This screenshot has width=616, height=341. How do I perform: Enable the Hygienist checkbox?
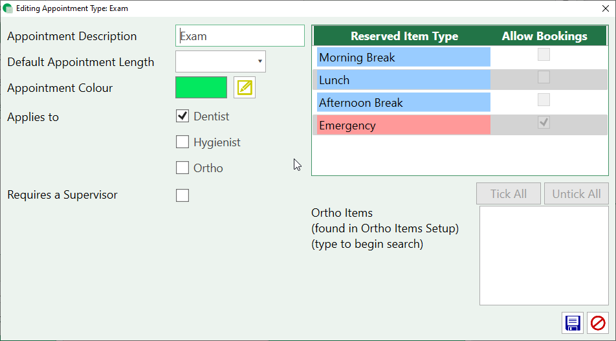pos(182,142)
